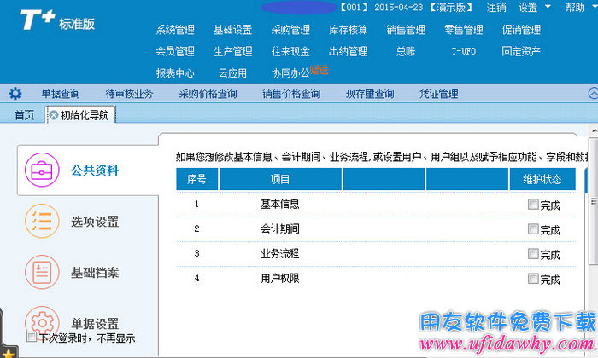Open 会员管理 menu
598x358 pixels.
point(175,51)
